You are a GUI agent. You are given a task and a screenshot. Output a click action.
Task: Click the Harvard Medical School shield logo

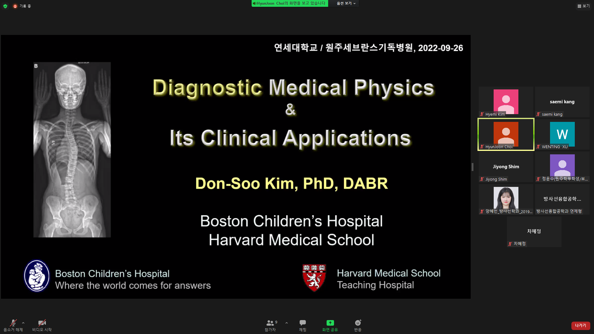point(314,278)
